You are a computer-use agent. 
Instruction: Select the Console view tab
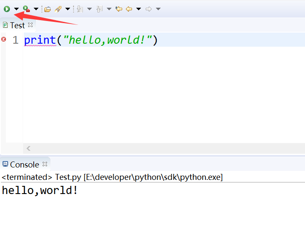coord(24,164)
